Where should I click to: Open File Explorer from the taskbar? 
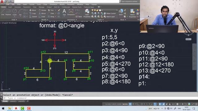coord(10,108)
